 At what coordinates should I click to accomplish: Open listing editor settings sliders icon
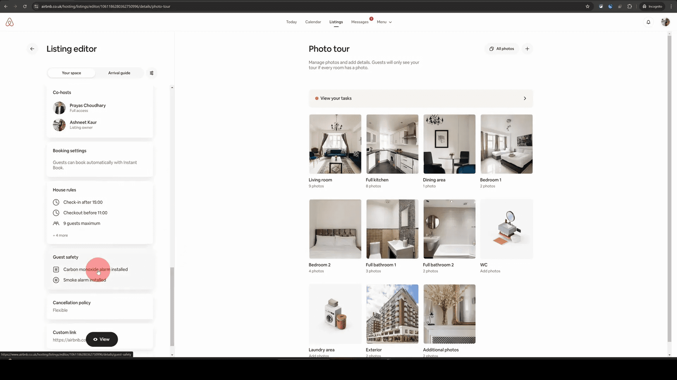tap(152, 73)
